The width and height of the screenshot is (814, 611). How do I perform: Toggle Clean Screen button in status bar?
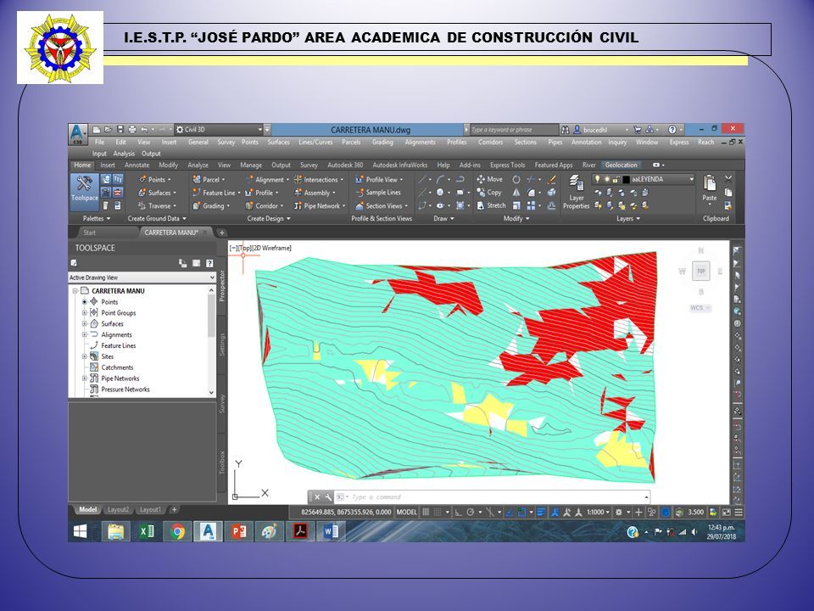pyautogui.click(x=727, y=513)
